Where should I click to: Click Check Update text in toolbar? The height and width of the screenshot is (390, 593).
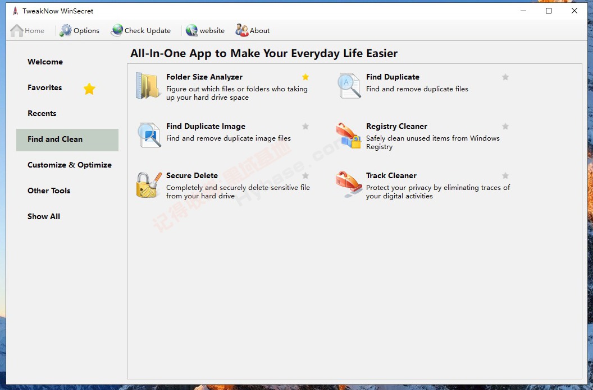pyautogui.click(x=148, y=31)
